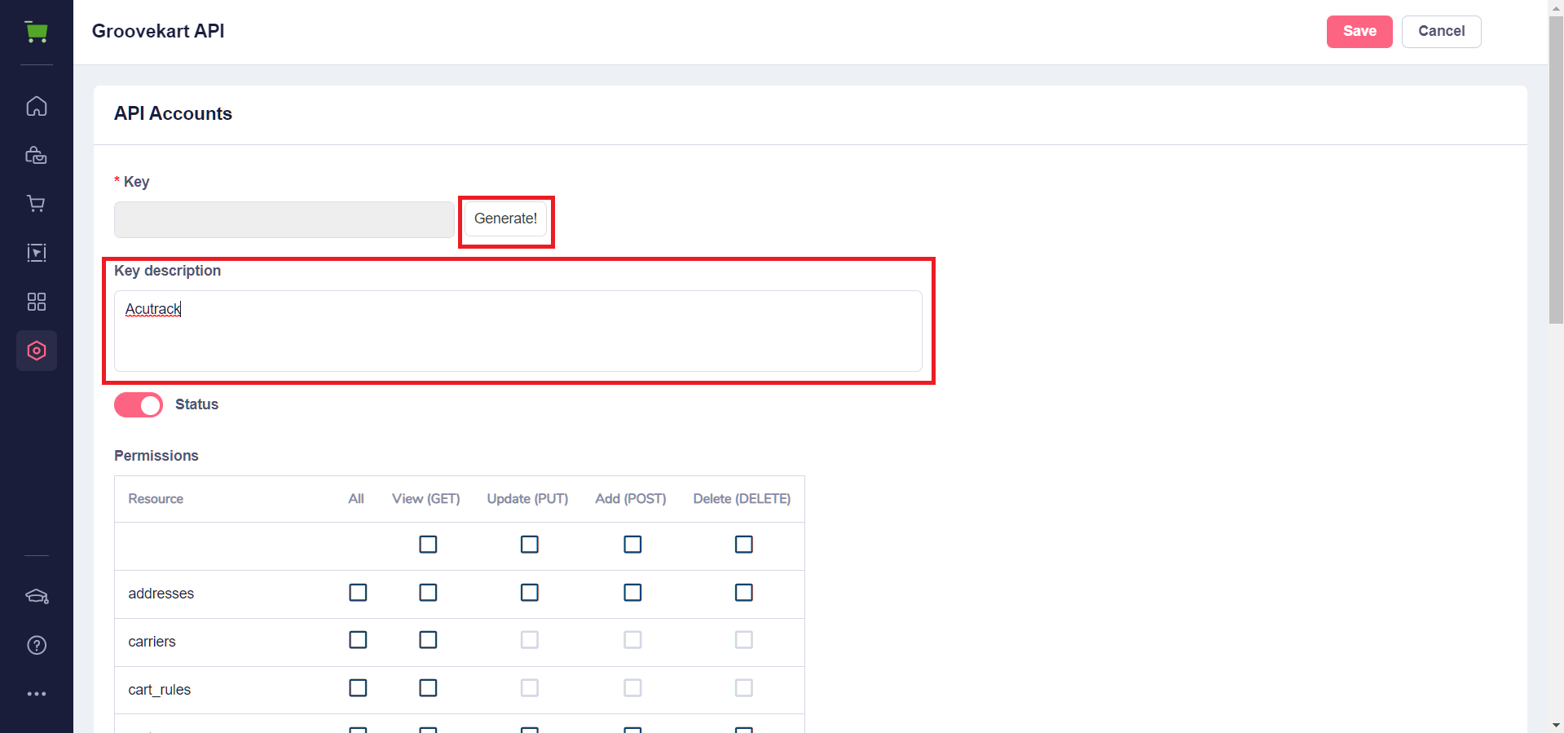Check the All box for carriers
The height and width of the screenshot is (733, 1564).
click(358, 640)
